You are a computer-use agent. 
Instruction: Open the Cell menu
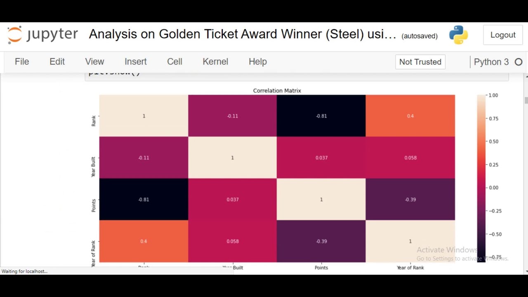point(174,61)
